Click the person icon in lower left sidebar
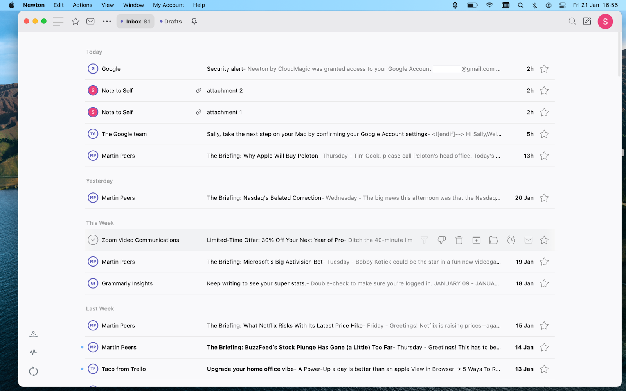The width and height of the screenshot is (626, 391). click(33, 334)
